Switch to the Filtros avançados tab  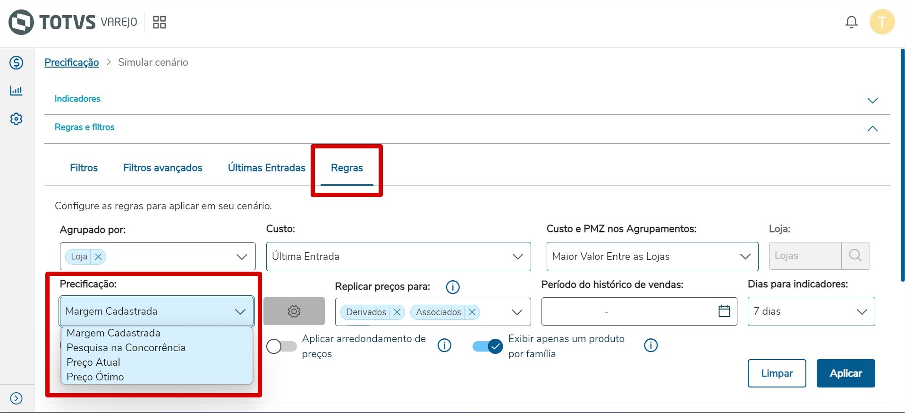pyautogui.click(x=162, y=168)
